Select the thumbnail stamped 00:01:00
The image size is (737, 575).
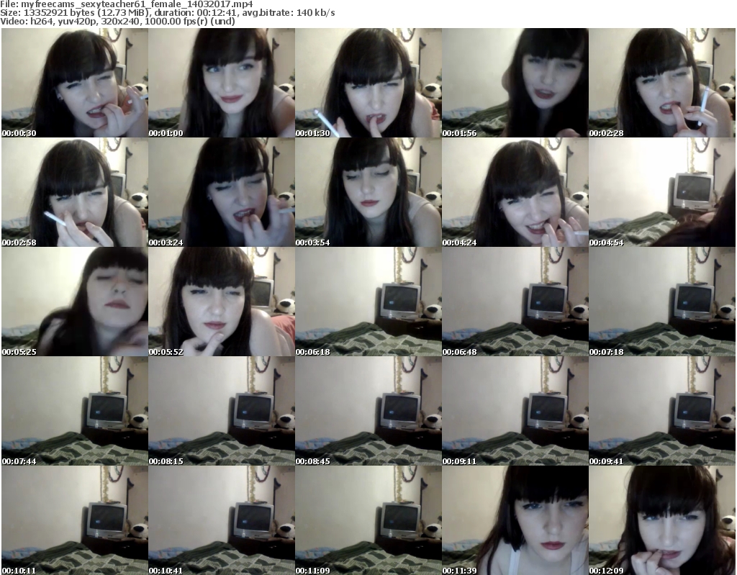pos(222,83)
